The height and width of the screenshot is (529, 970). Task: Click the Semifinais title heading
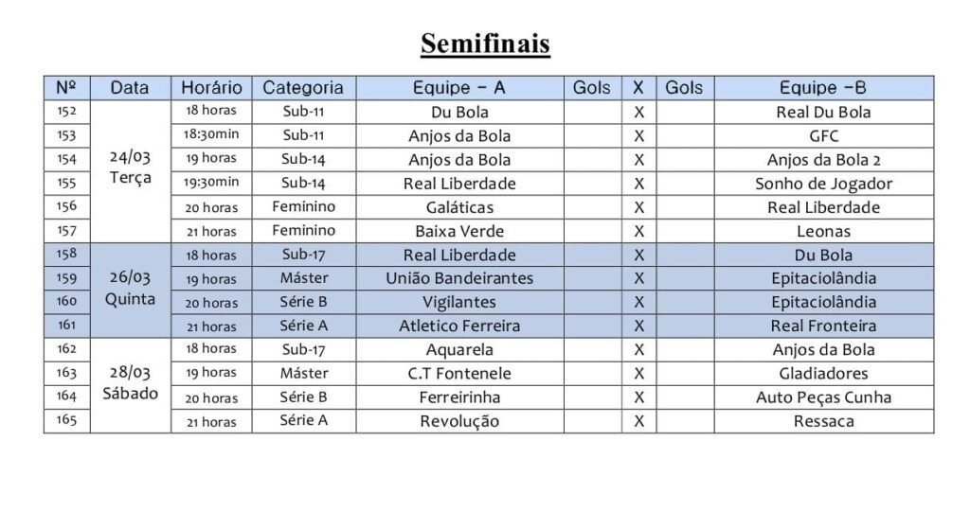point(485,44)
